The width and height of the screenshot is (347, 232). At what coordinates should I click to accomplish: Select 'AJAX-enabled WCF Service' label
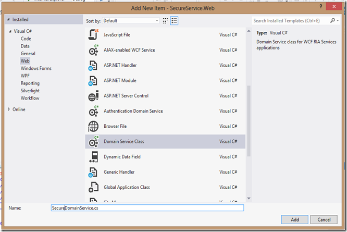tap(129, 50)
